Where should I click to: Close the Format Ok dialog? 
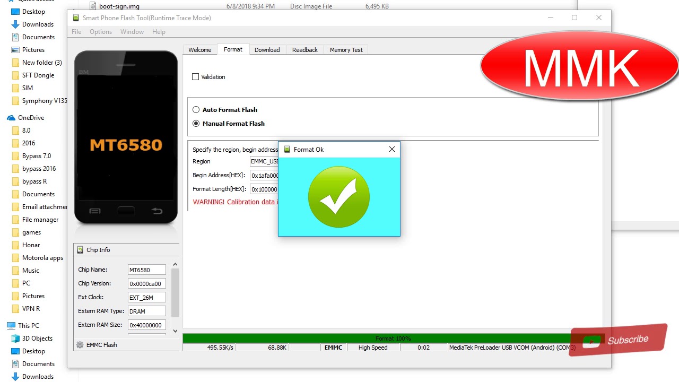392,149
